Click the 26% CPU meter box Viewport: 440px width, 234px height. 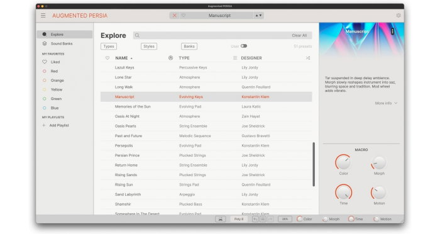pyautogui.click(x=285, y=219)
